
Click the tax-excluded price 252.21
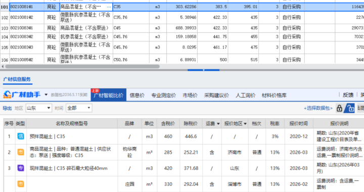pyautogui.click(x=191, y=153)
